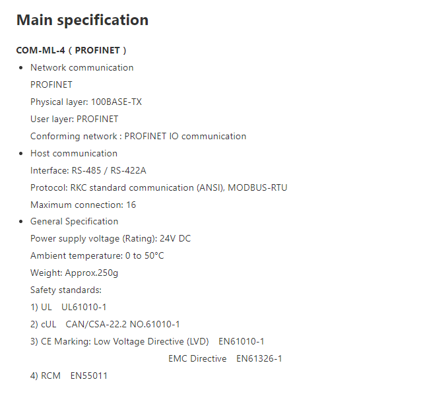Select the Power supply voltage 24V DC line
Image resolution: width=421 pixels, height=394 pixels.
tap(111, 239)
